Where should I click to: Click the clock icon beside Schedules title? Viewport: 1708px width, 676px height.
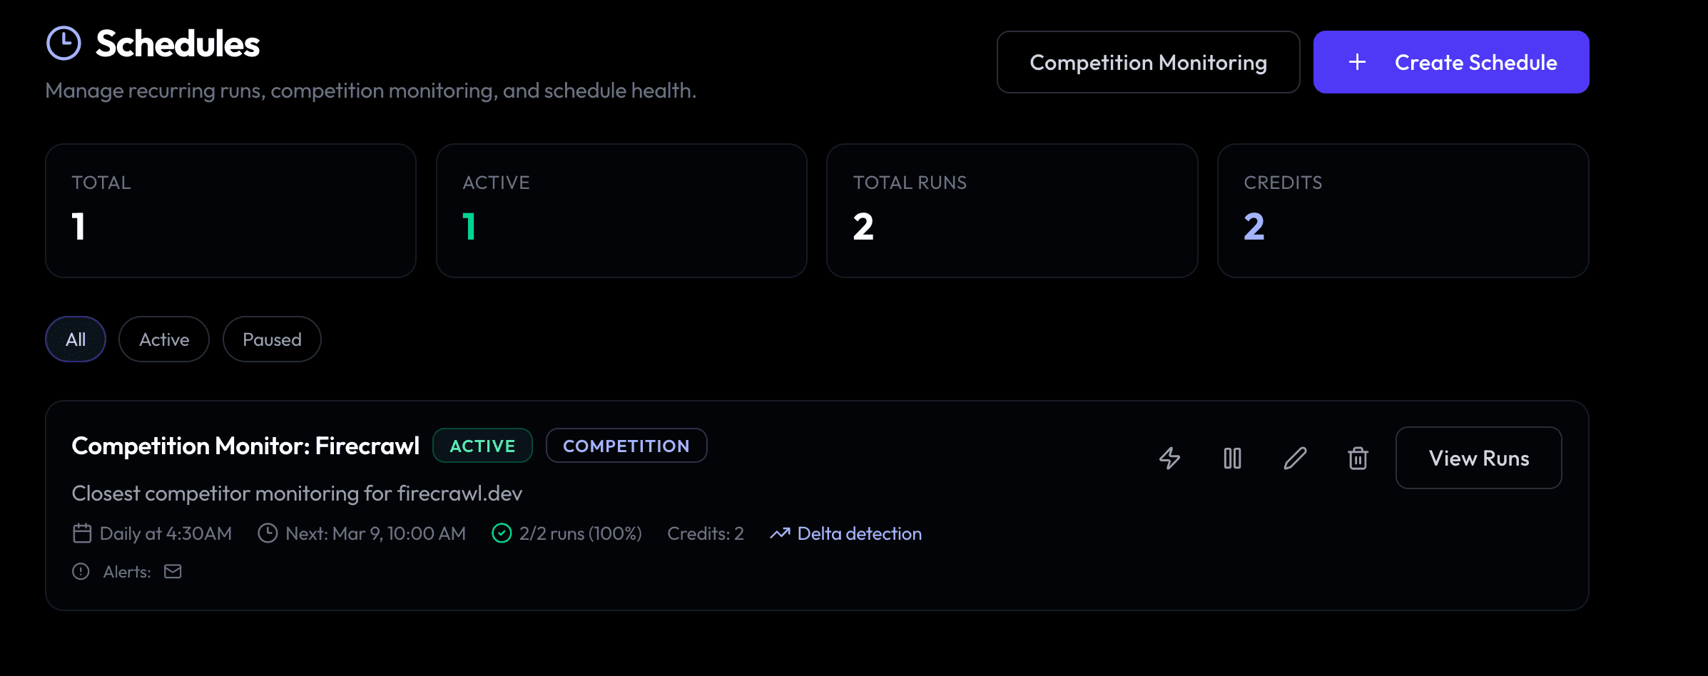63,43
